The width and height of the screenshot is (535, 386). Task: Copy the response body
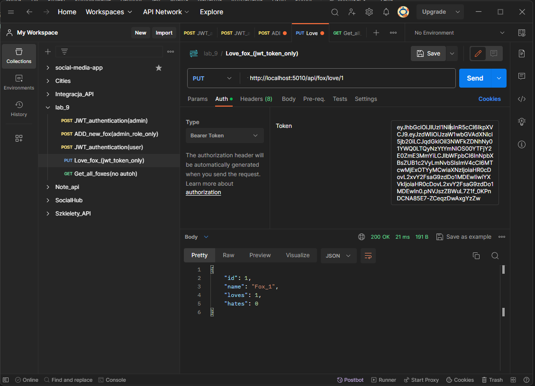476,256
